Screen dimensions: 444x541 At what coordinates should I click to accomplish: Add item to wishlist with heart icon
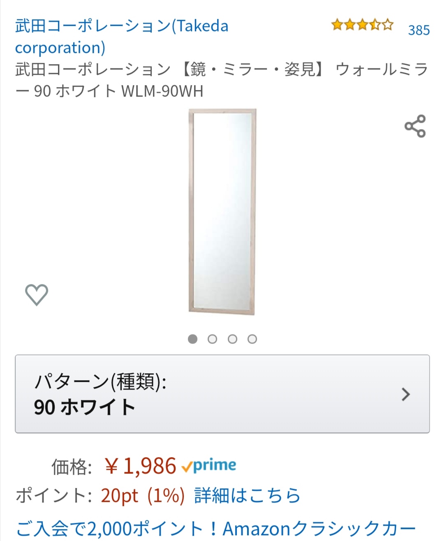point(37,295)
